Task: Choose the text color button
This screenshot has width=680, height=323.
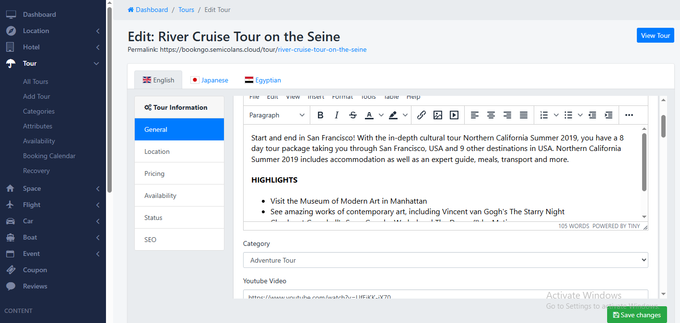Action: 369,115
